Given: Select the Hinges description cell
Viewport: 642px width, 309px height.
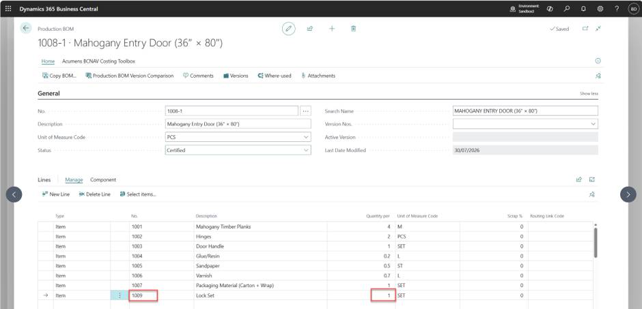Looking at the screenshot, I should click(x=260, y=236).
